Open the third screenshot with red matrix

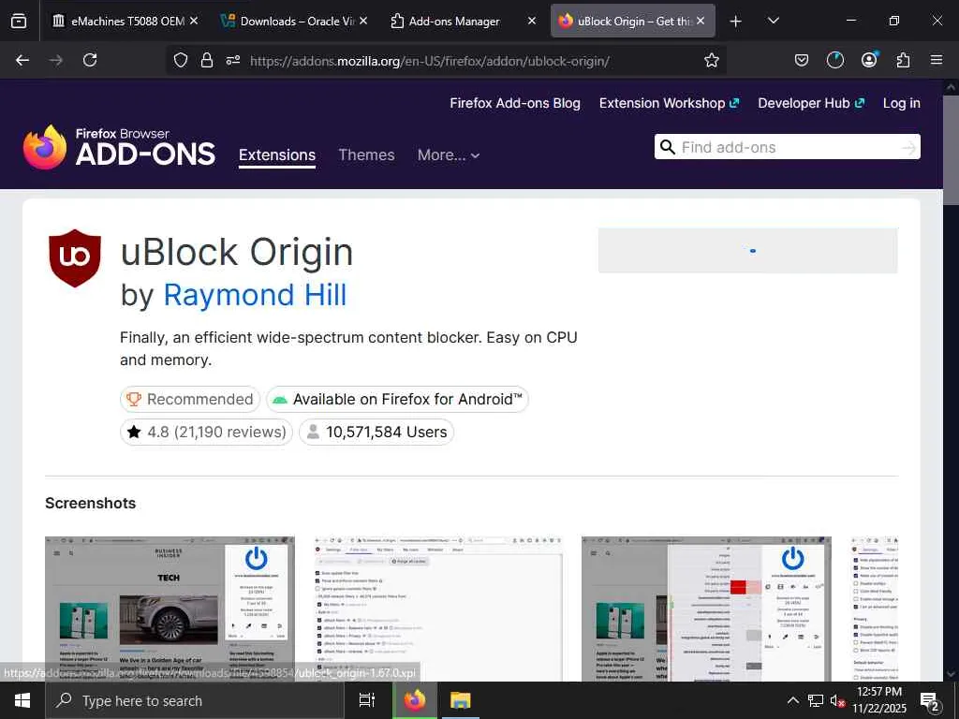click(x=706, y=609)
